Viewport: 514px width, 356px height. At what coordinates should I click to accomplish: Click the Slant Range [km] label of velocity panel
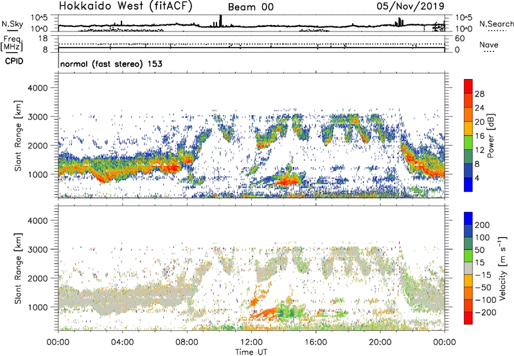click(18, 268)
